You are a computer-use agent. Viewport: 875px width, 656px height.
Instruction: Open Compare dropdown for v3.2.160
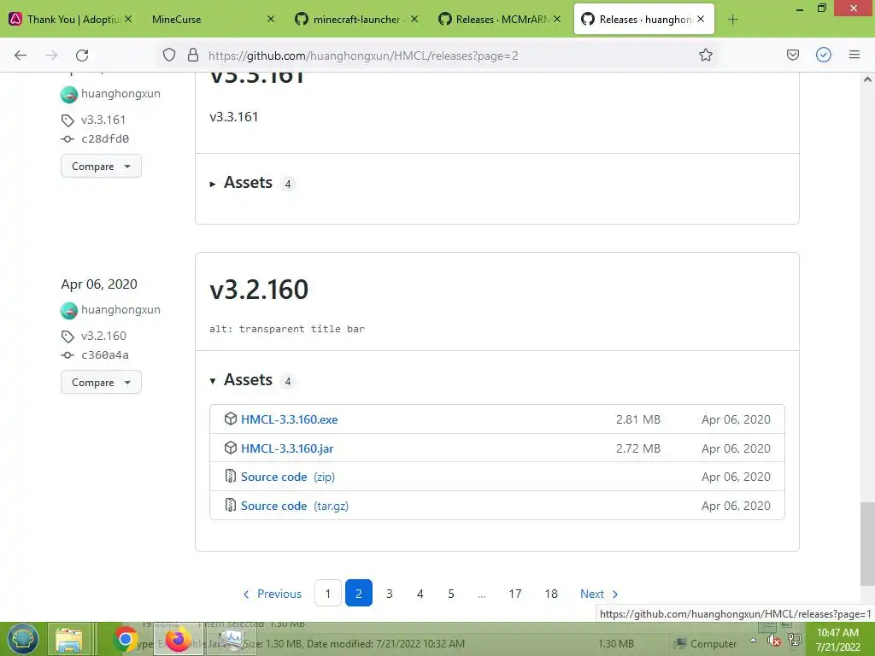[101, 382]
